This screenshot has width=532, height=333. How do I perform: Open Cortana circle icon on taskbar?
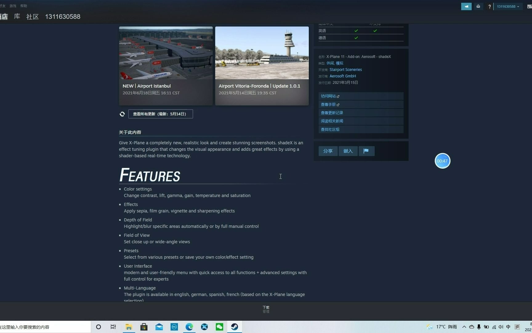[99, 327]
